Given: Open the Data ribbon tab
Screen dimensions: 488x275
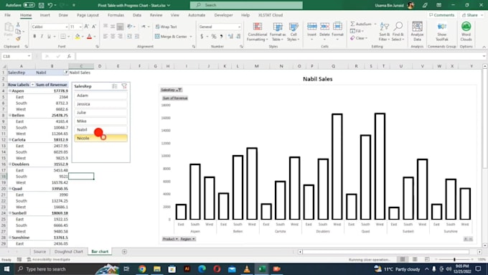Looking at the screenshot, I should (137, 15).
